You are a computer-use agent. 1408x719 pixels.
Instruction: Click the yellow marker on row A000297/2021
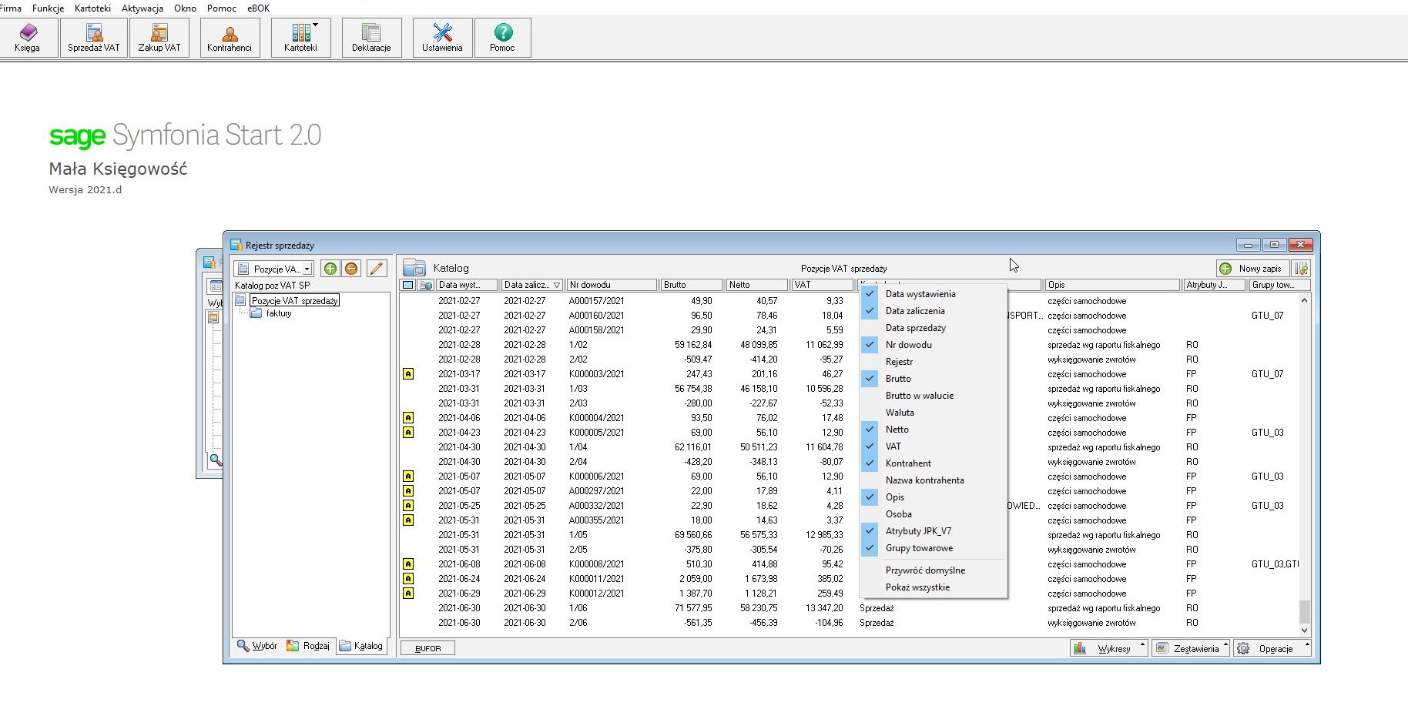pos(408,491)
